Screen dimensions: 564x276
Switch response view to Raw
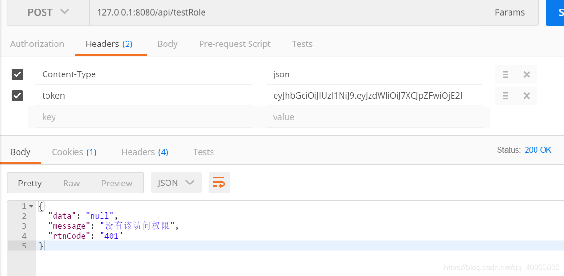point(71,183)
